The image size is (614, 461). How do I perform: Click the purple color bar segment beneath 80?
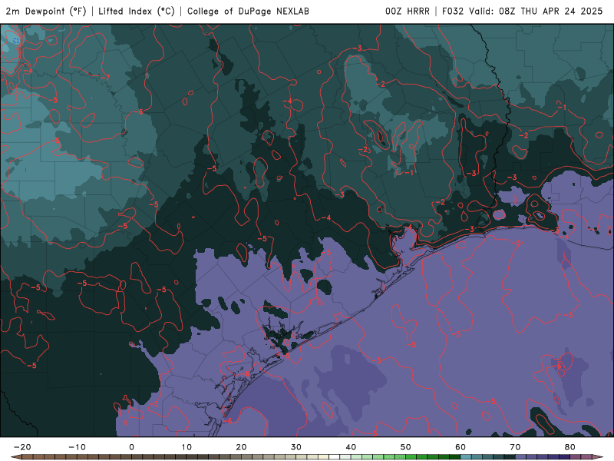tap(565, 457)
